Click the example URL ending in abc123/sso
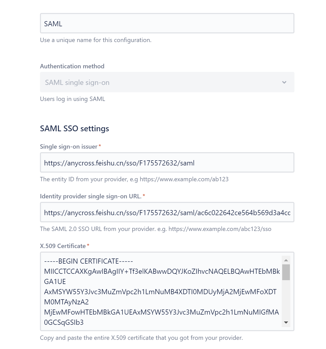 point(220,229)
